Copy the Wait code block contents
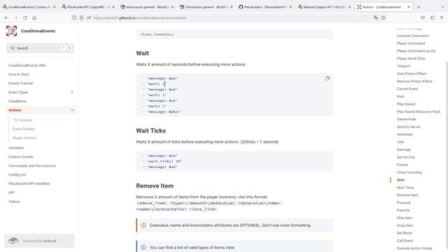This screenshot has width=448, height=252. point(328,78)
